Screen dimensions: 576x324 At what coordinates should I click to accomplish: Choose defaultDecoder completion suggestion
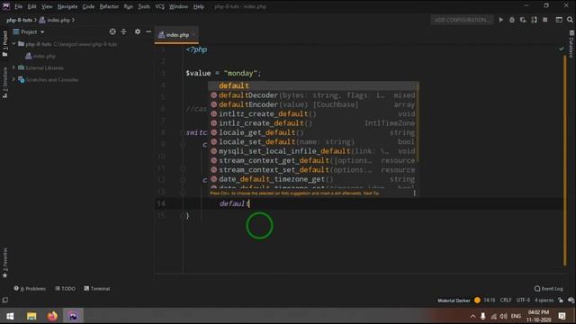pos(313,95)
